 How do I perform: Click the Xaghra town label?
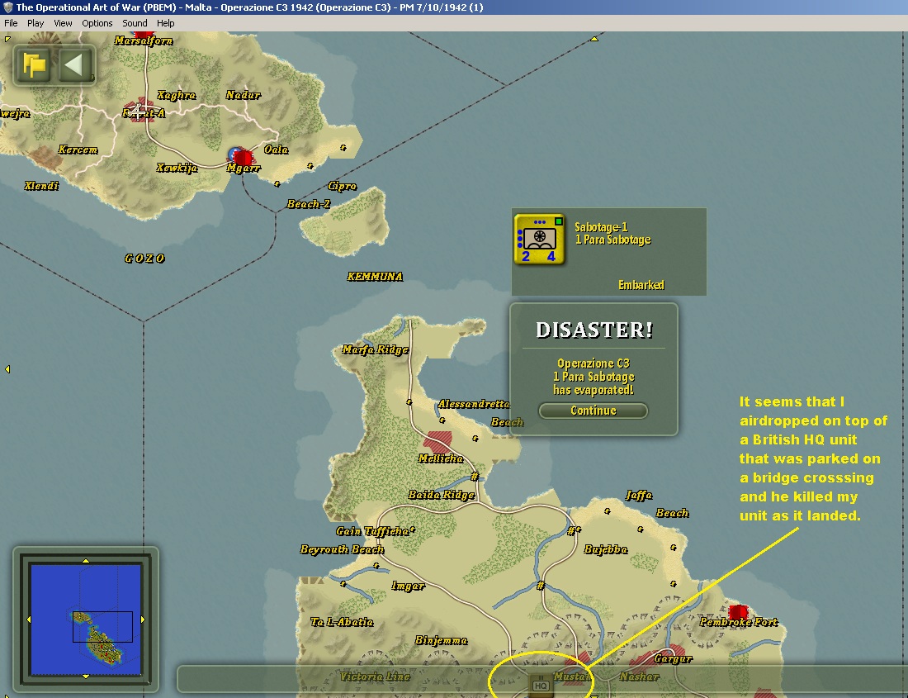click(x=177, y=96)
